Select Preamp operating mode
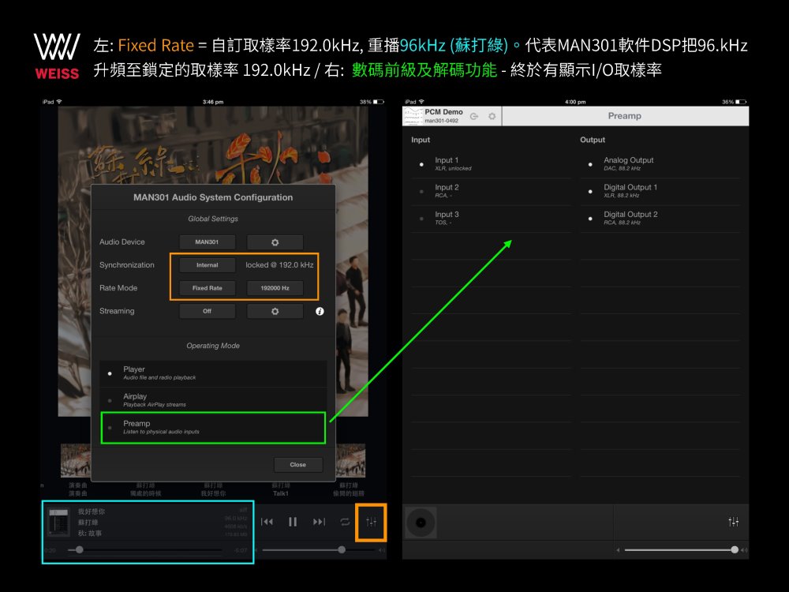Image resolution: width=789 pixels, height=592 pixels. (213, 427)
